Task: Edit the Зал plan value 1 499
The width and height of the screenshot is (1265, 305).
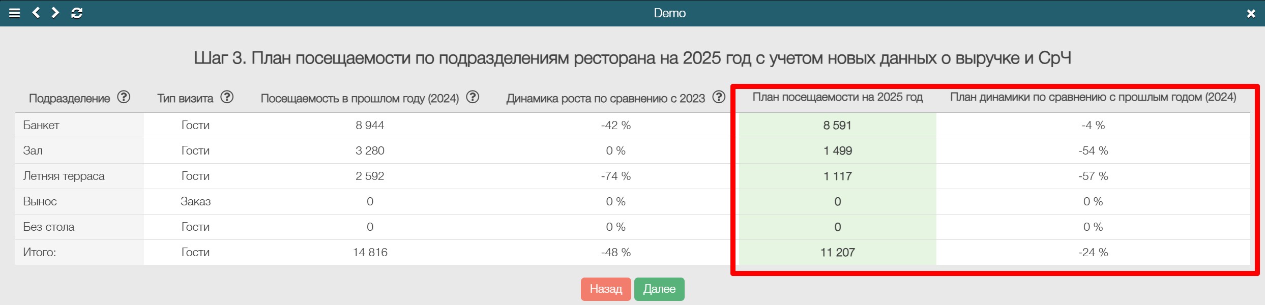Action: click(837, 151)
